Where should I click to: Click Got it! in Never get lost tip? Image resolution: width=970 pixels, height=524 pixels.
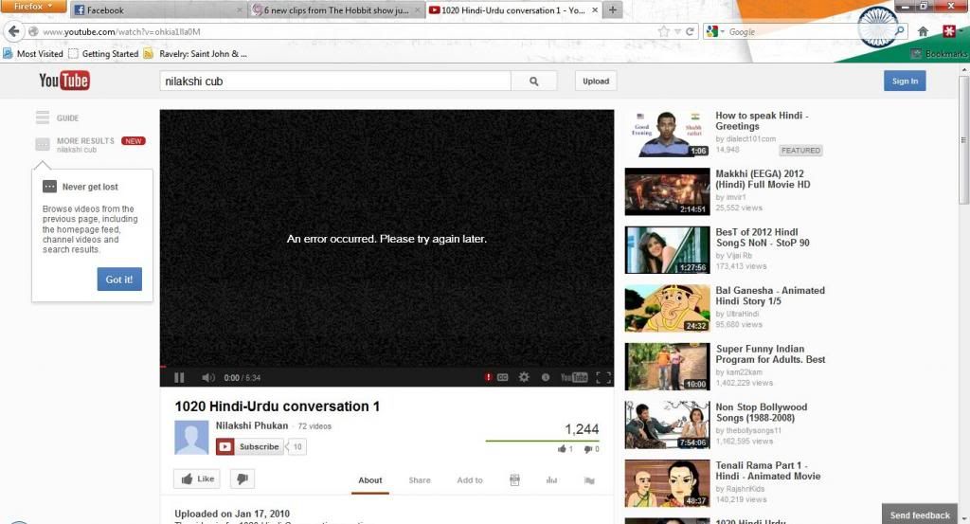click(119, 280)
